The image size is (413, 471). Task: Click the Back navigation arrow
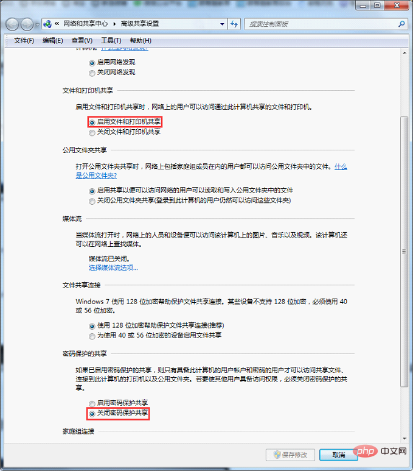12,24
